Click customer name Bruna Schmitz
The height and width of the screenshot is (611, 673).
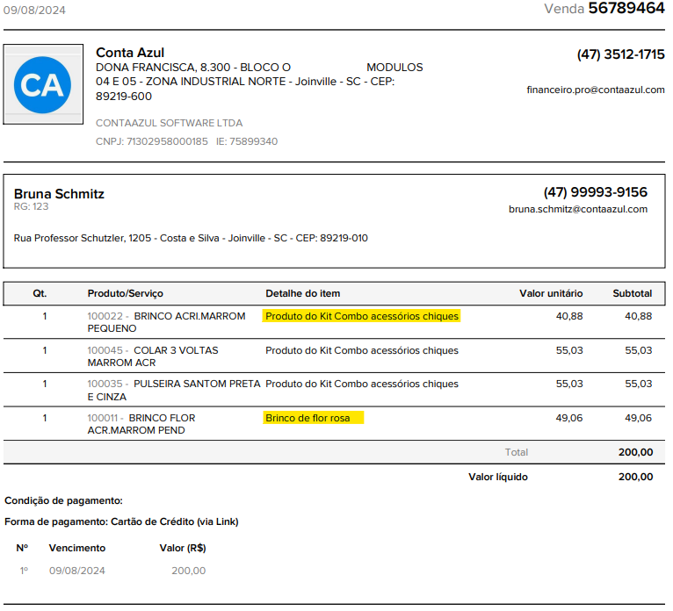click(59, 194)
